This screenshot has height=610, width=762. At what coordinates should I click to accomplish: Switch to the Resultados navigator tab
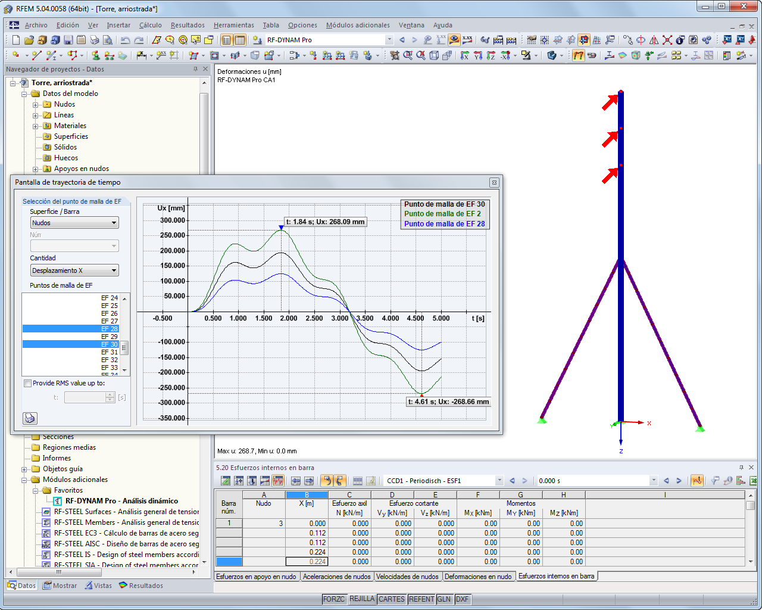coord(141,586)
